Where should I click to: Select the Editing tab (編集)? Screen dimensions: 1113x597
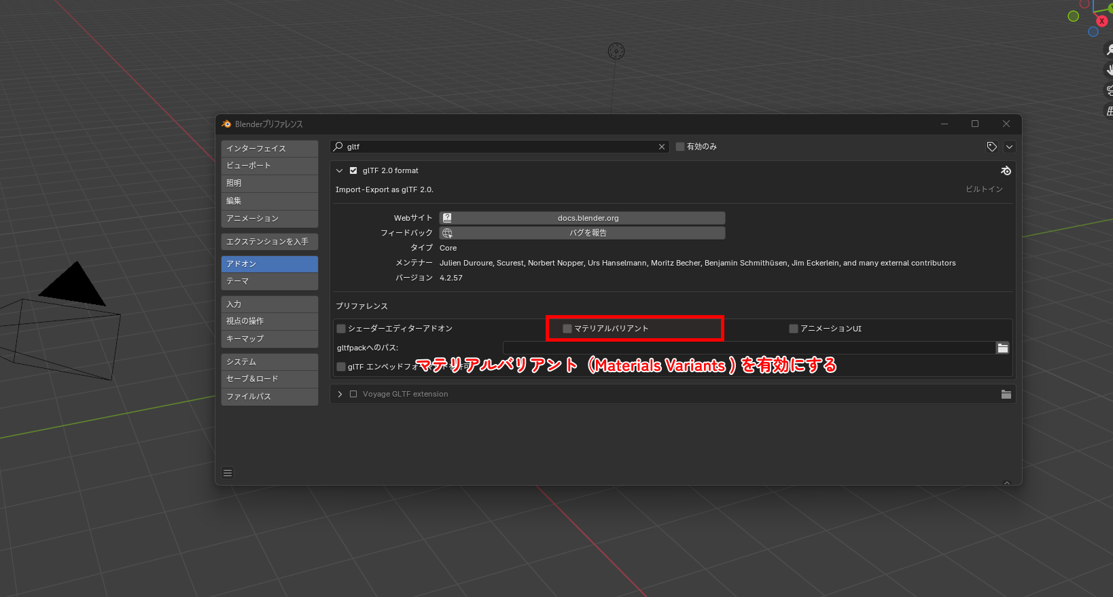270,201
